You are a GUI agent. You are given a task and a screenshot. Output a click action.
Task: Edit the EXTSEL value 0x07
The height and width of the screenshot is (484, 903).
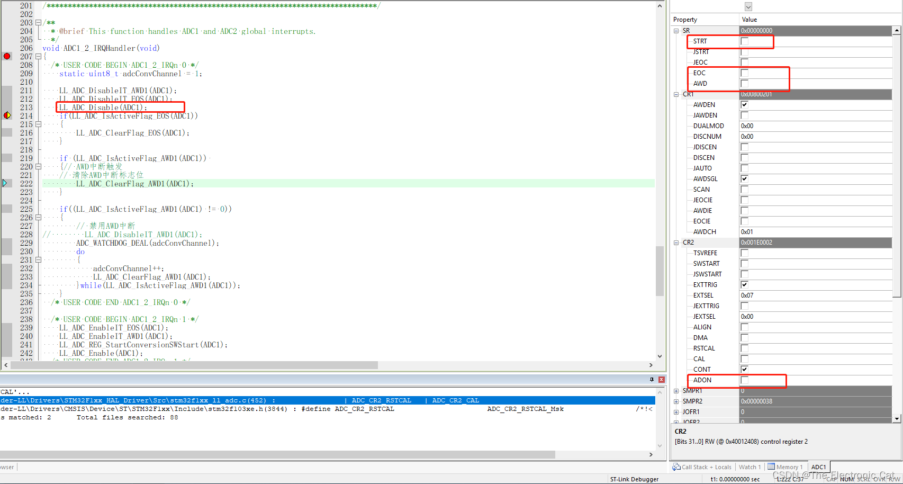(x=816, y=295)
